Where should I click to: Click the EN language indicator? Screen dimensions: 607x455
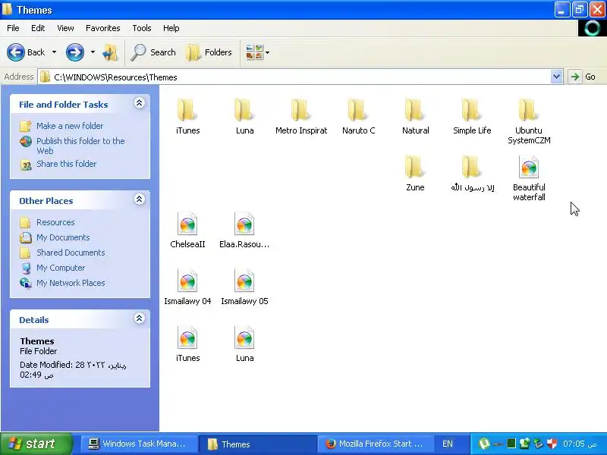pos(448,444)
